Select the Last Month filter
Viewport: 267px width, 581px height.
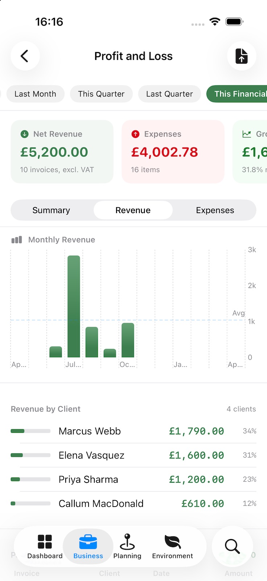pos(35,94)
